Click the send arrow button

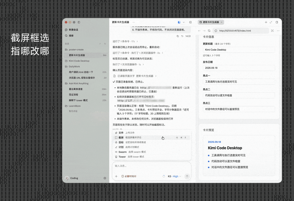[187, 176]
